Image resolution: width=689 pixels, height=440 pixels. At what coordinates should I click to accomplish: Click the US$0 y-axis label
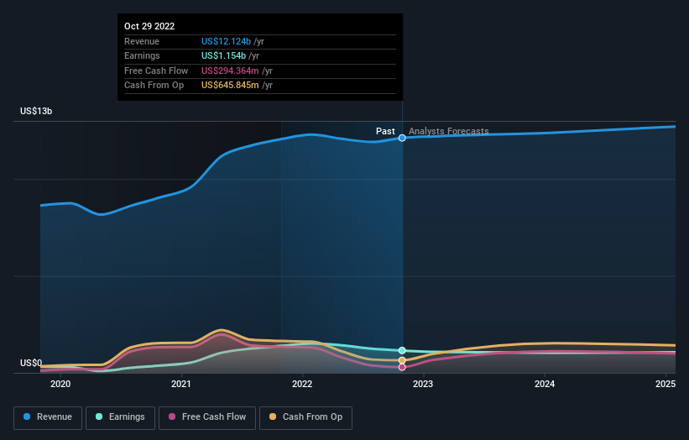pos(31,363)
